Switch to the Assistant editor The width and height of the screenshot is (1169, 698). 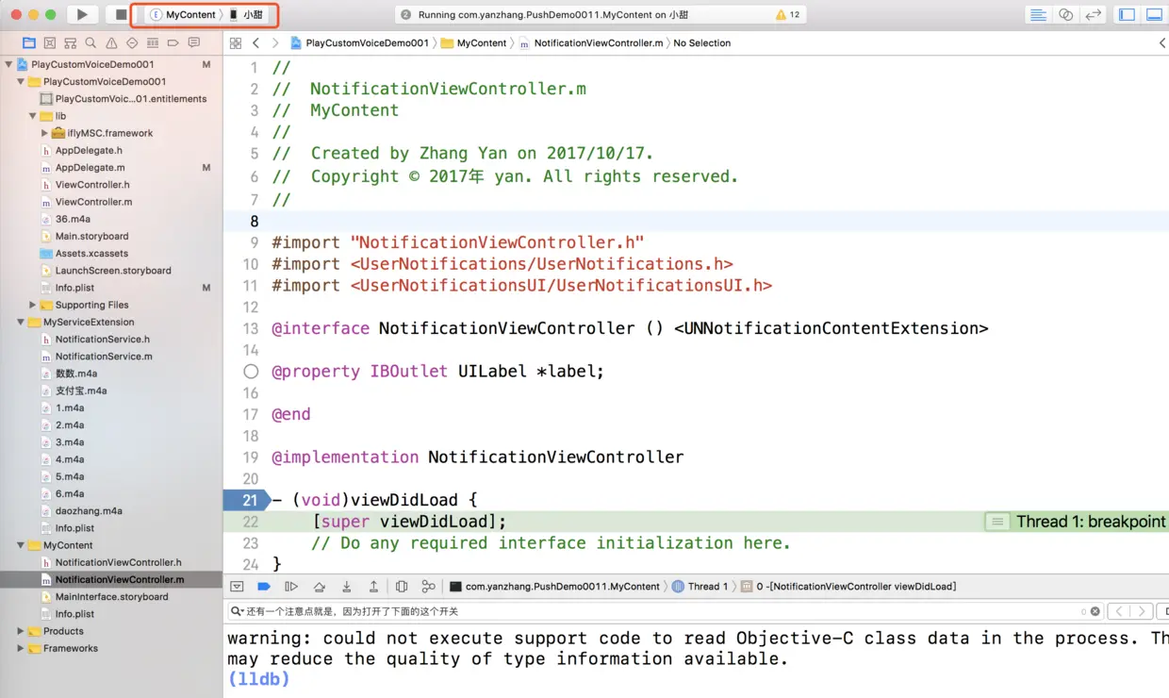[x=1065, y=14]
